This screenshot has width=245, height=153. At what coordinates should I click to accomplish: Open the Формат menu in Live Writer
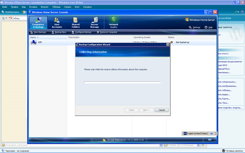coord(44,7)
